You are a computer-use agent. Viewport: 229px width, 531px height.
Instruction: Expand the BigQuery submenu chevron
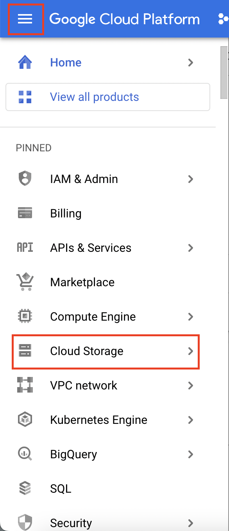(x=191, y=454)
